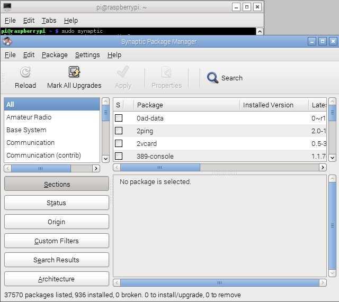Click the Sections filter button
Screen dimensions: 339x302
click(57, 184)
